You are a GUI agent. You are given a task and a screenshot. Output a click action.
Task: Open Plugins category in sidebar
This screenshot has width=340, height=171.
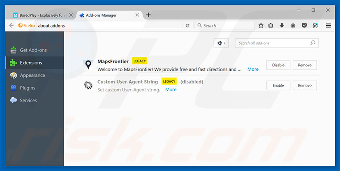coord(34,88)
